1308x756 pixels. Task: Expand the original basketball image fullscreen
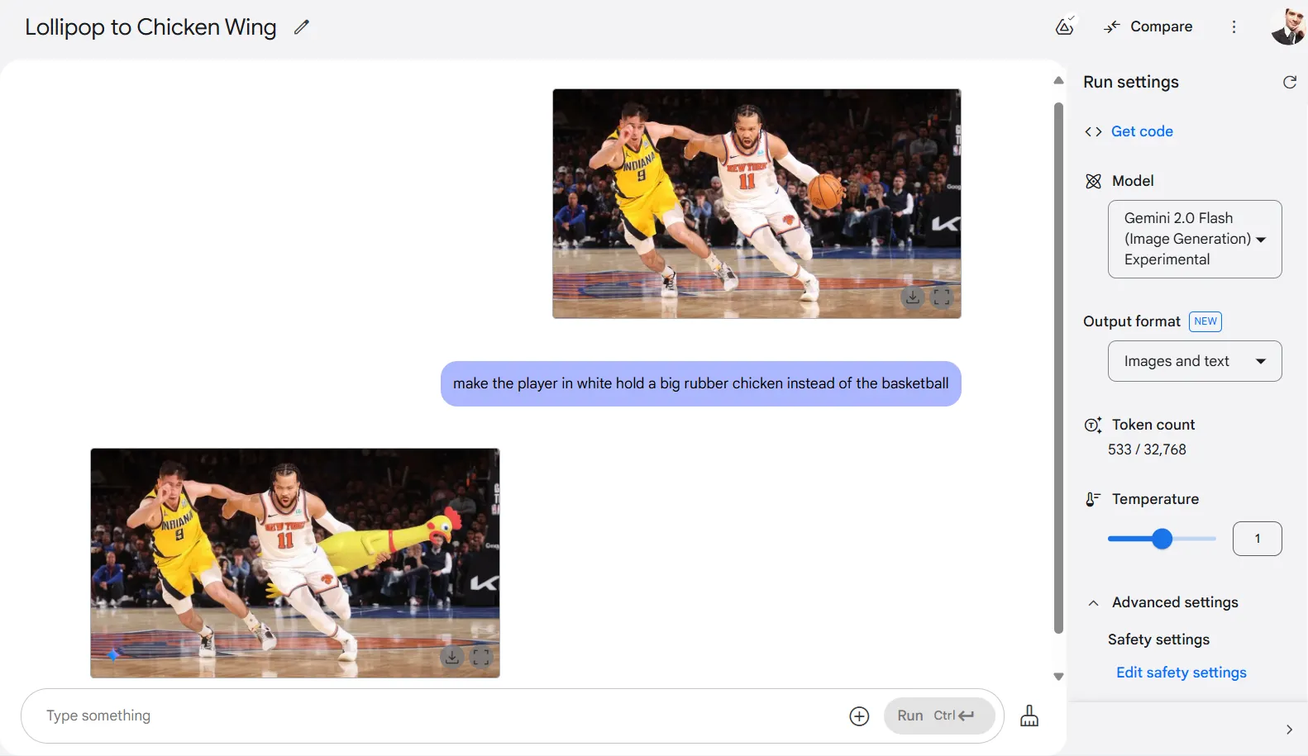pyautogui.click(x=942, y=297)
